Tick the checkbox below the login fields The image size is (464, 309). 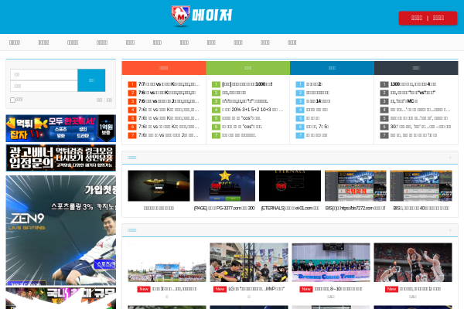[x=12, y=100]
